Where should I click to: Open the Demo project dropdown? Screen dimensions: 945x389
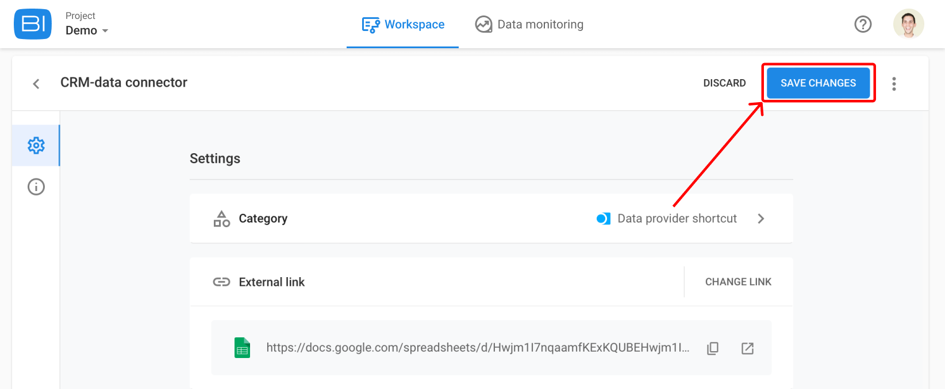(x=87, y=30)
